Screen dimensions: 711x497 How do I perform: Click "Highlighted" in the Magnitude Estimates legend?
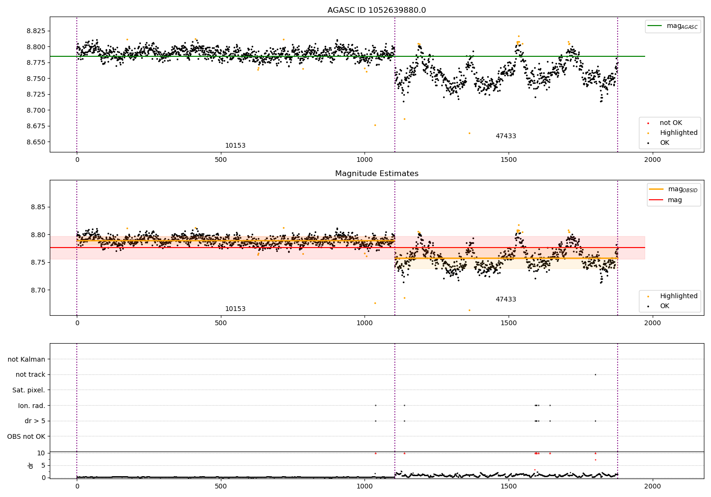pos(679,296)
